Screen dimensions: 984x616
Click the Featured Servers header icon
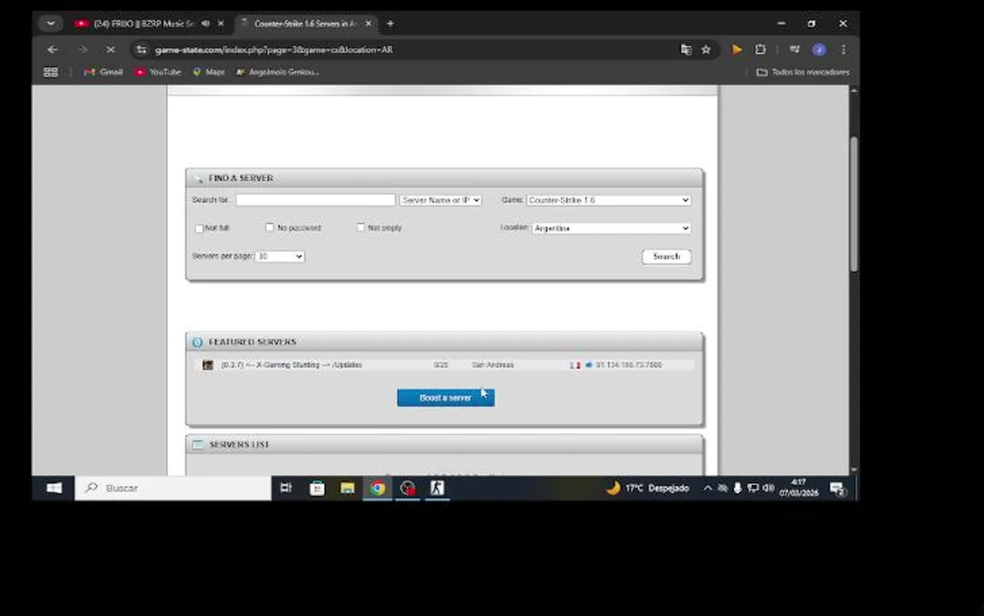click(198, 342)
